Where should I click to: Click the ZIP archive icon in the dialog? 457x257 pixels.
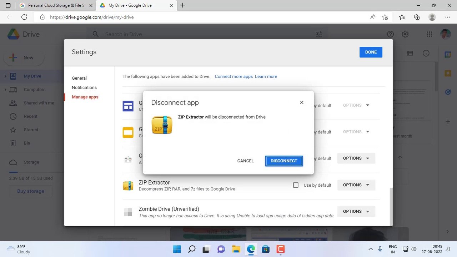coord(162,125)
